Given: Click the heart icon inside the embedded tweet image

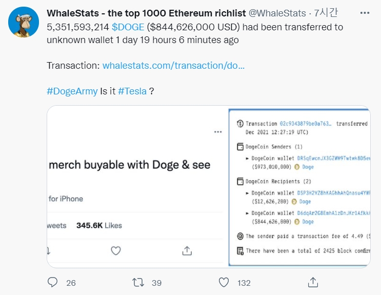Looking at the screenshot, I should [x=116, y=250].
